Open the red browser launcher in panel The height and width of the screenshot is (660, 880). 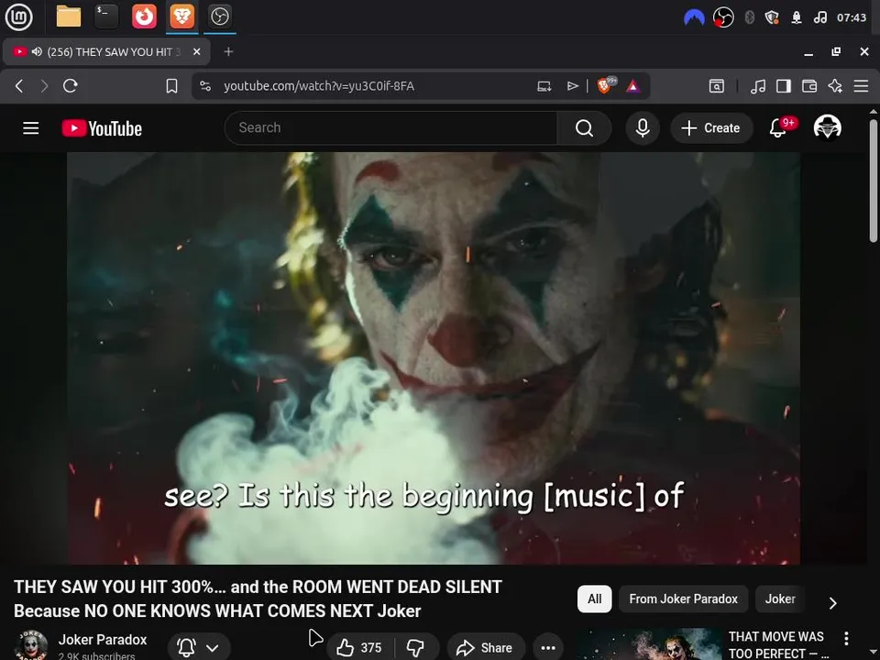(144, 16)
